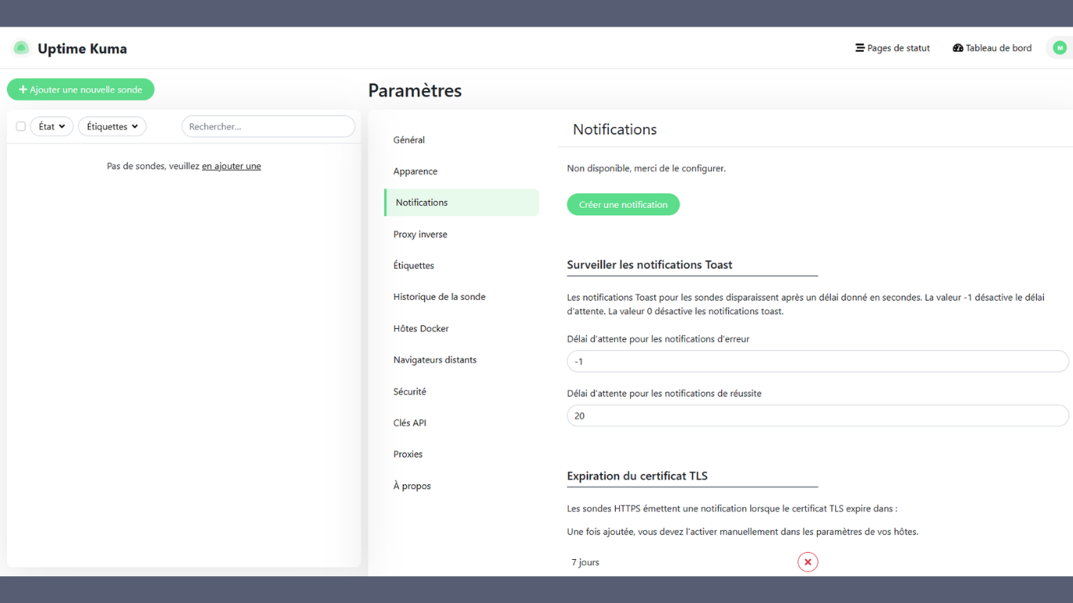Image resolution: width=1073 pixels, height=603 pixels.
Task: Check the select-all probes checkbox
Action: coord(20,126)
